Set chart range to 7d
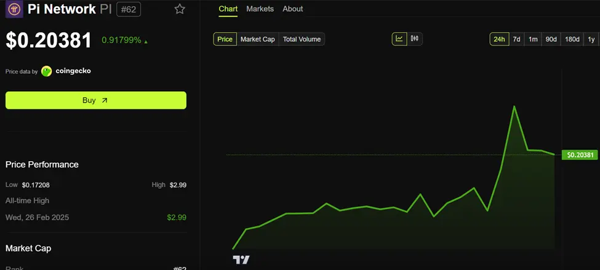 517,39
